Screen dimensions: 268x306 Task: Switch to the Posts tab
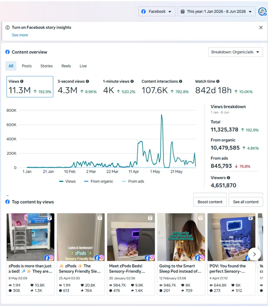tap(27, 66)
